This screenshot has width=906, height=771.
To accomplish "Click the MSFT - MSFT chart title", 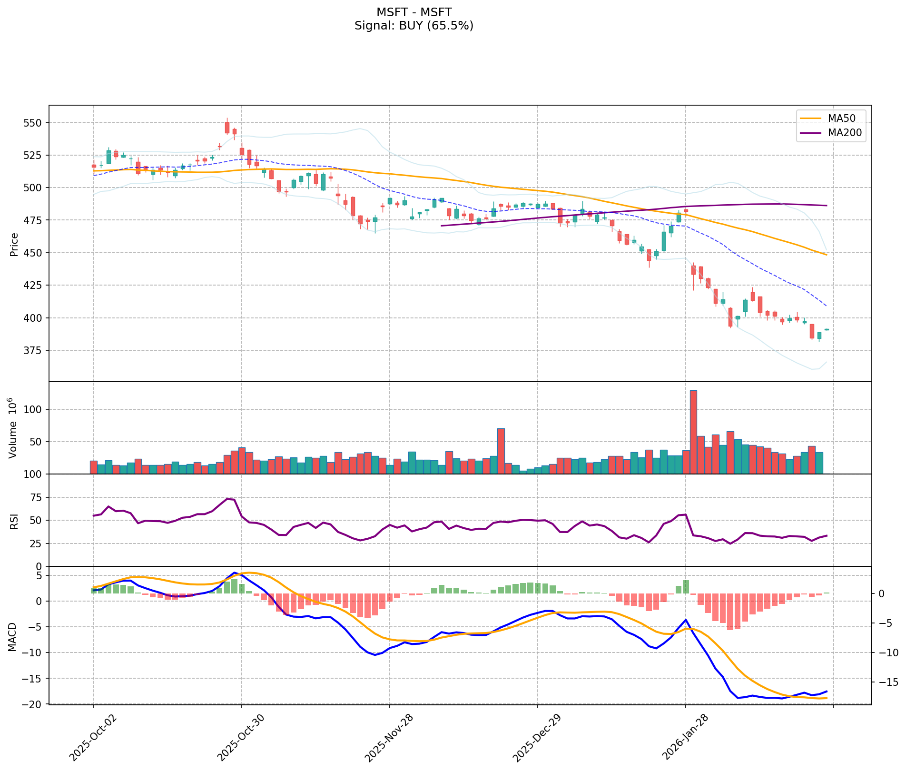I will pyautogui.click(x=414, y=12).
